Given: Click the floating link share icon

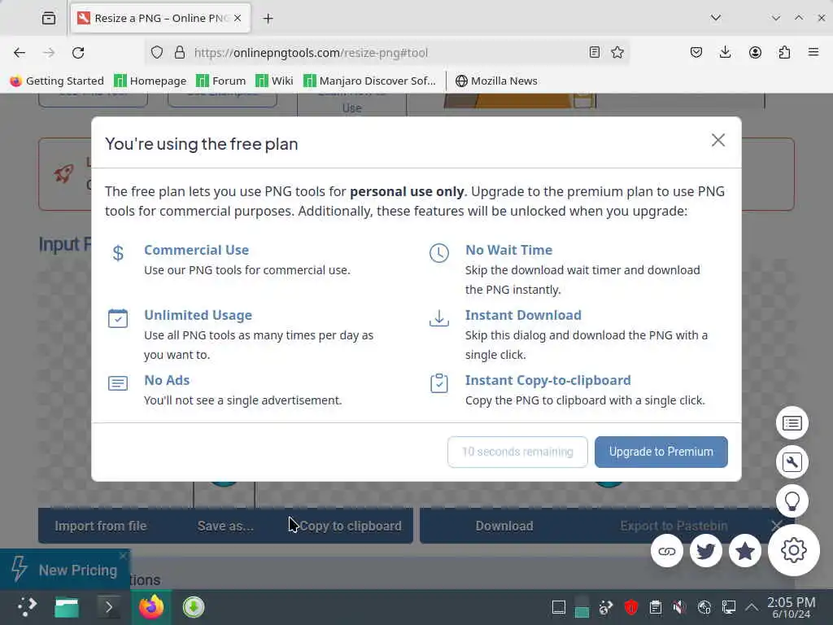Looking at the screenshot, I should pos(667,551).
